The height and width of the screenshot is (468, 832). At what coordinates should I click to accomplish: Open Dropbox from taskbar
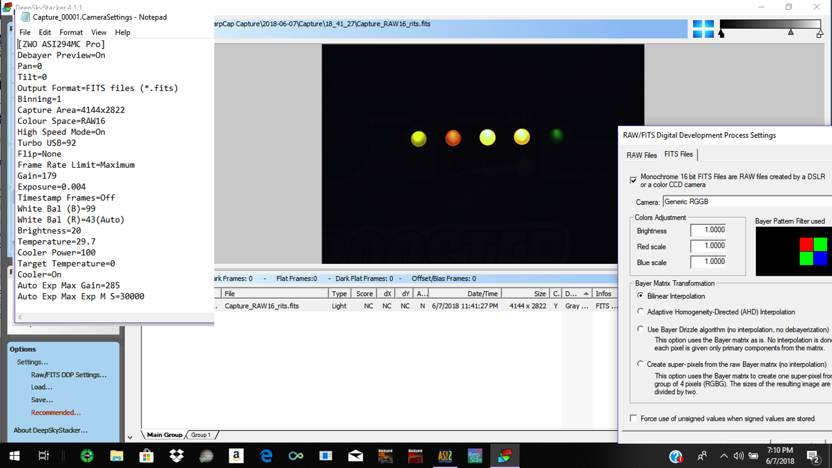(176, 456)
